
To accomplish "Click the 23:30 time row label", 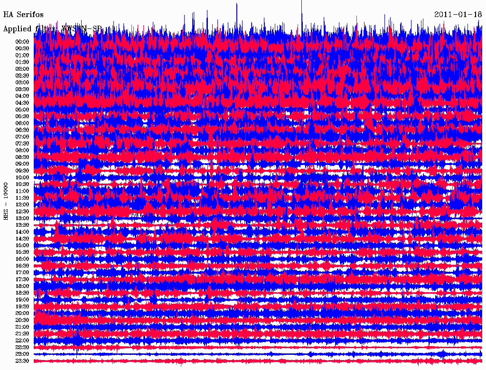I will click(22, 361).
